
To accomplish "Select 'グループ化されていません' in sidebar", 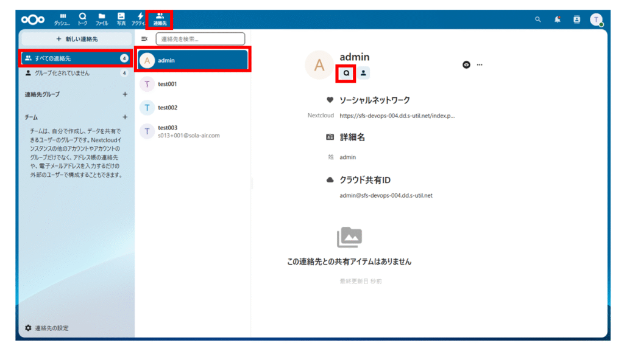I will (62, 73).
